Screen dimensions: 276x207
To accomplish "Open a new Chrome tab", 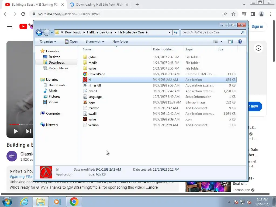I will [137, 5].
